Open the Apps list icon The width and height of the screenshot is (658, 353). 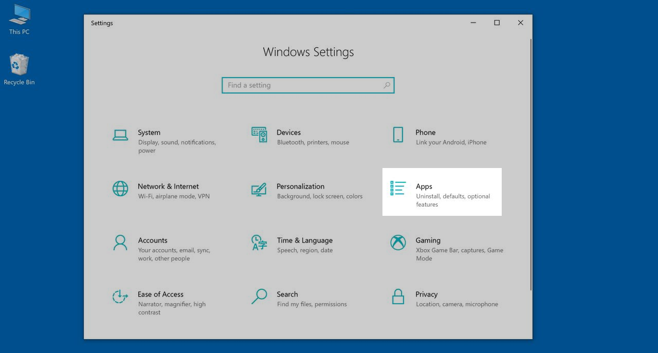(x=398, y=189)
